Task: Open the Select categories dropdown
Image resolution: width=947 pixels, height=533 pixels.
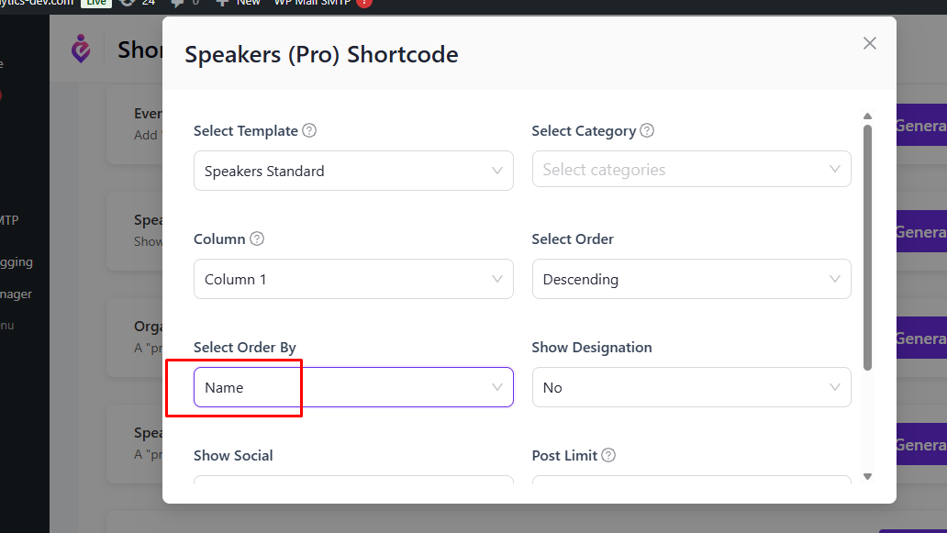Action: [692, 169]
